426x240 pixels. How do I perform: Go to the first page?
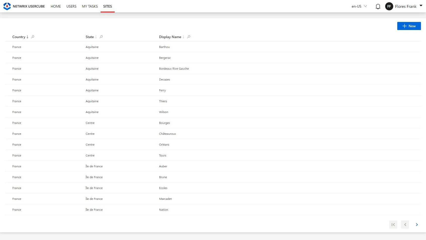[393, 225]
